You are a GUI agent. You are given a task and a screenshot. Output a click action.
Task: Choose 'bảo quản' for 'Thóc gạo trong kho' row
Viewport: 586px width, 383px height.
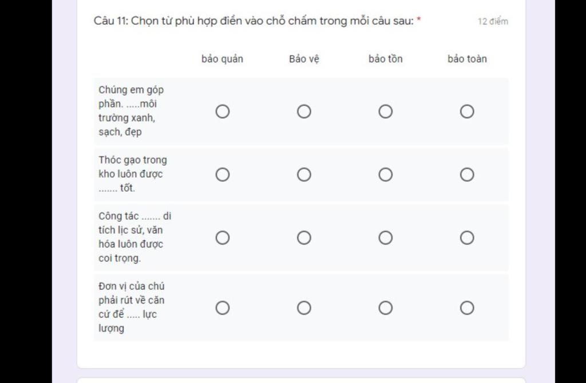tap(223, 175)
